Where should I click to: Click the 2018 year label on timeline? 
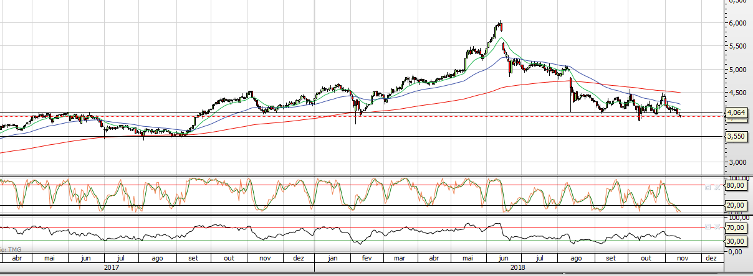pyautogui.click(x=516, y=268)
